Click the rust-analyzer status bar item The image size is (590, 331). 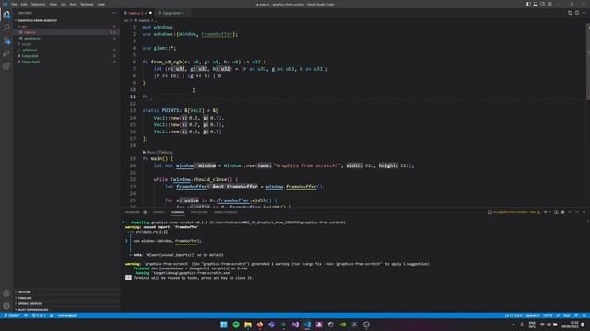click(x=67, y=315)
